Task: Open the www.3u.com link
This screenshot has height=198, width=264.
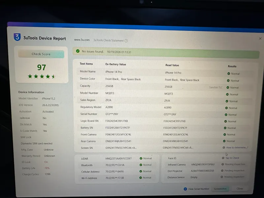Action: (82, 40)
